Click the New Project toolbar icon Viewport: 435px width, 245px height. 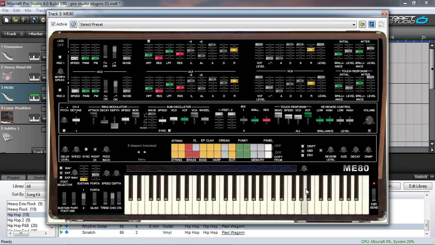pos(6,20)
